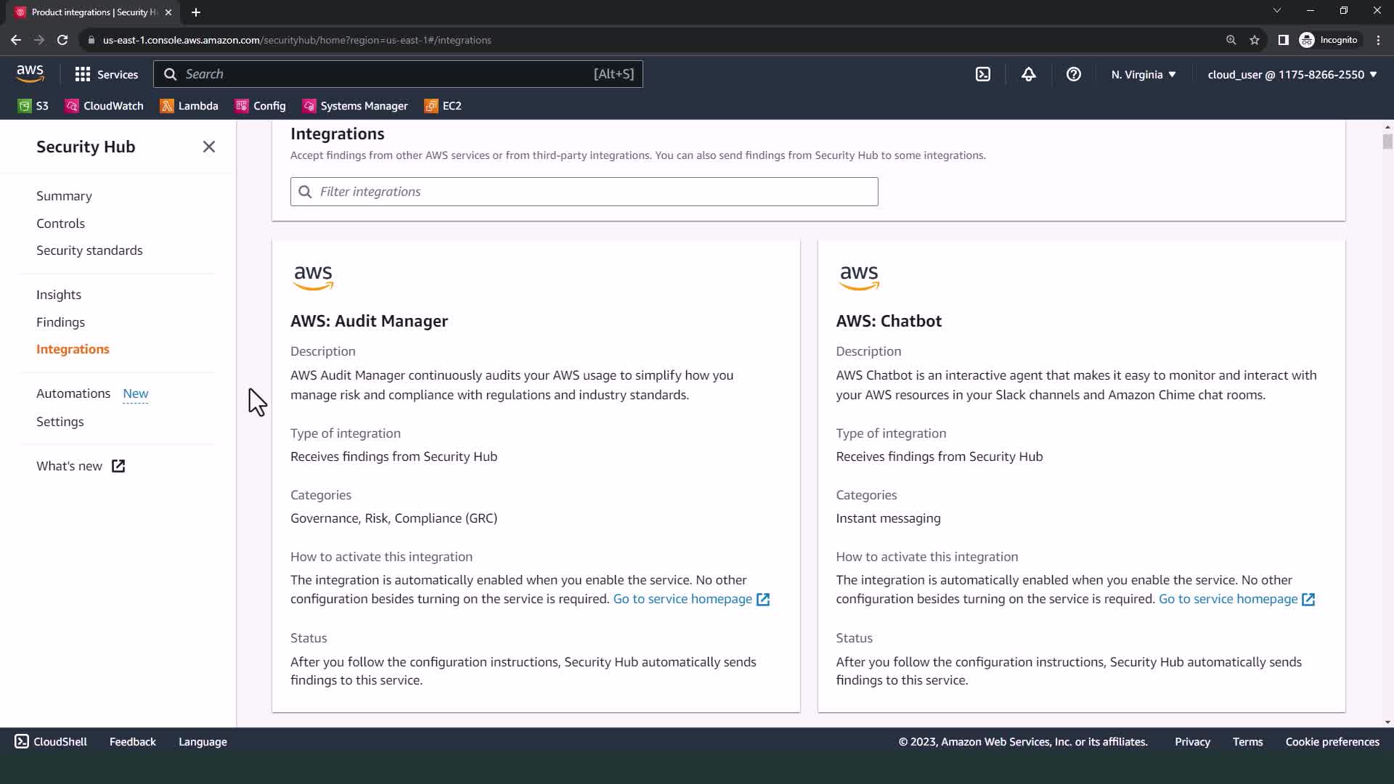Open the Systems Manager favorites shortcut

pyautogui.click(x=355, y=106)
